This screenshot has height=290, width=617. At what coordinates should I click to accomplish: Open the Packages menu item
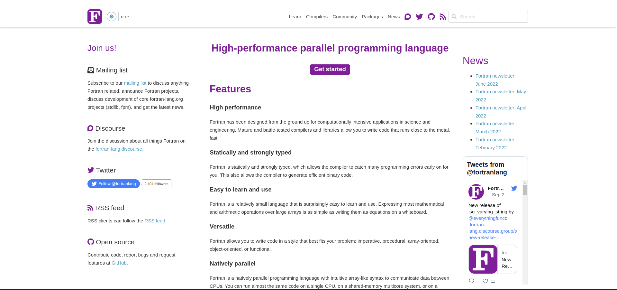tap(372, 17)
